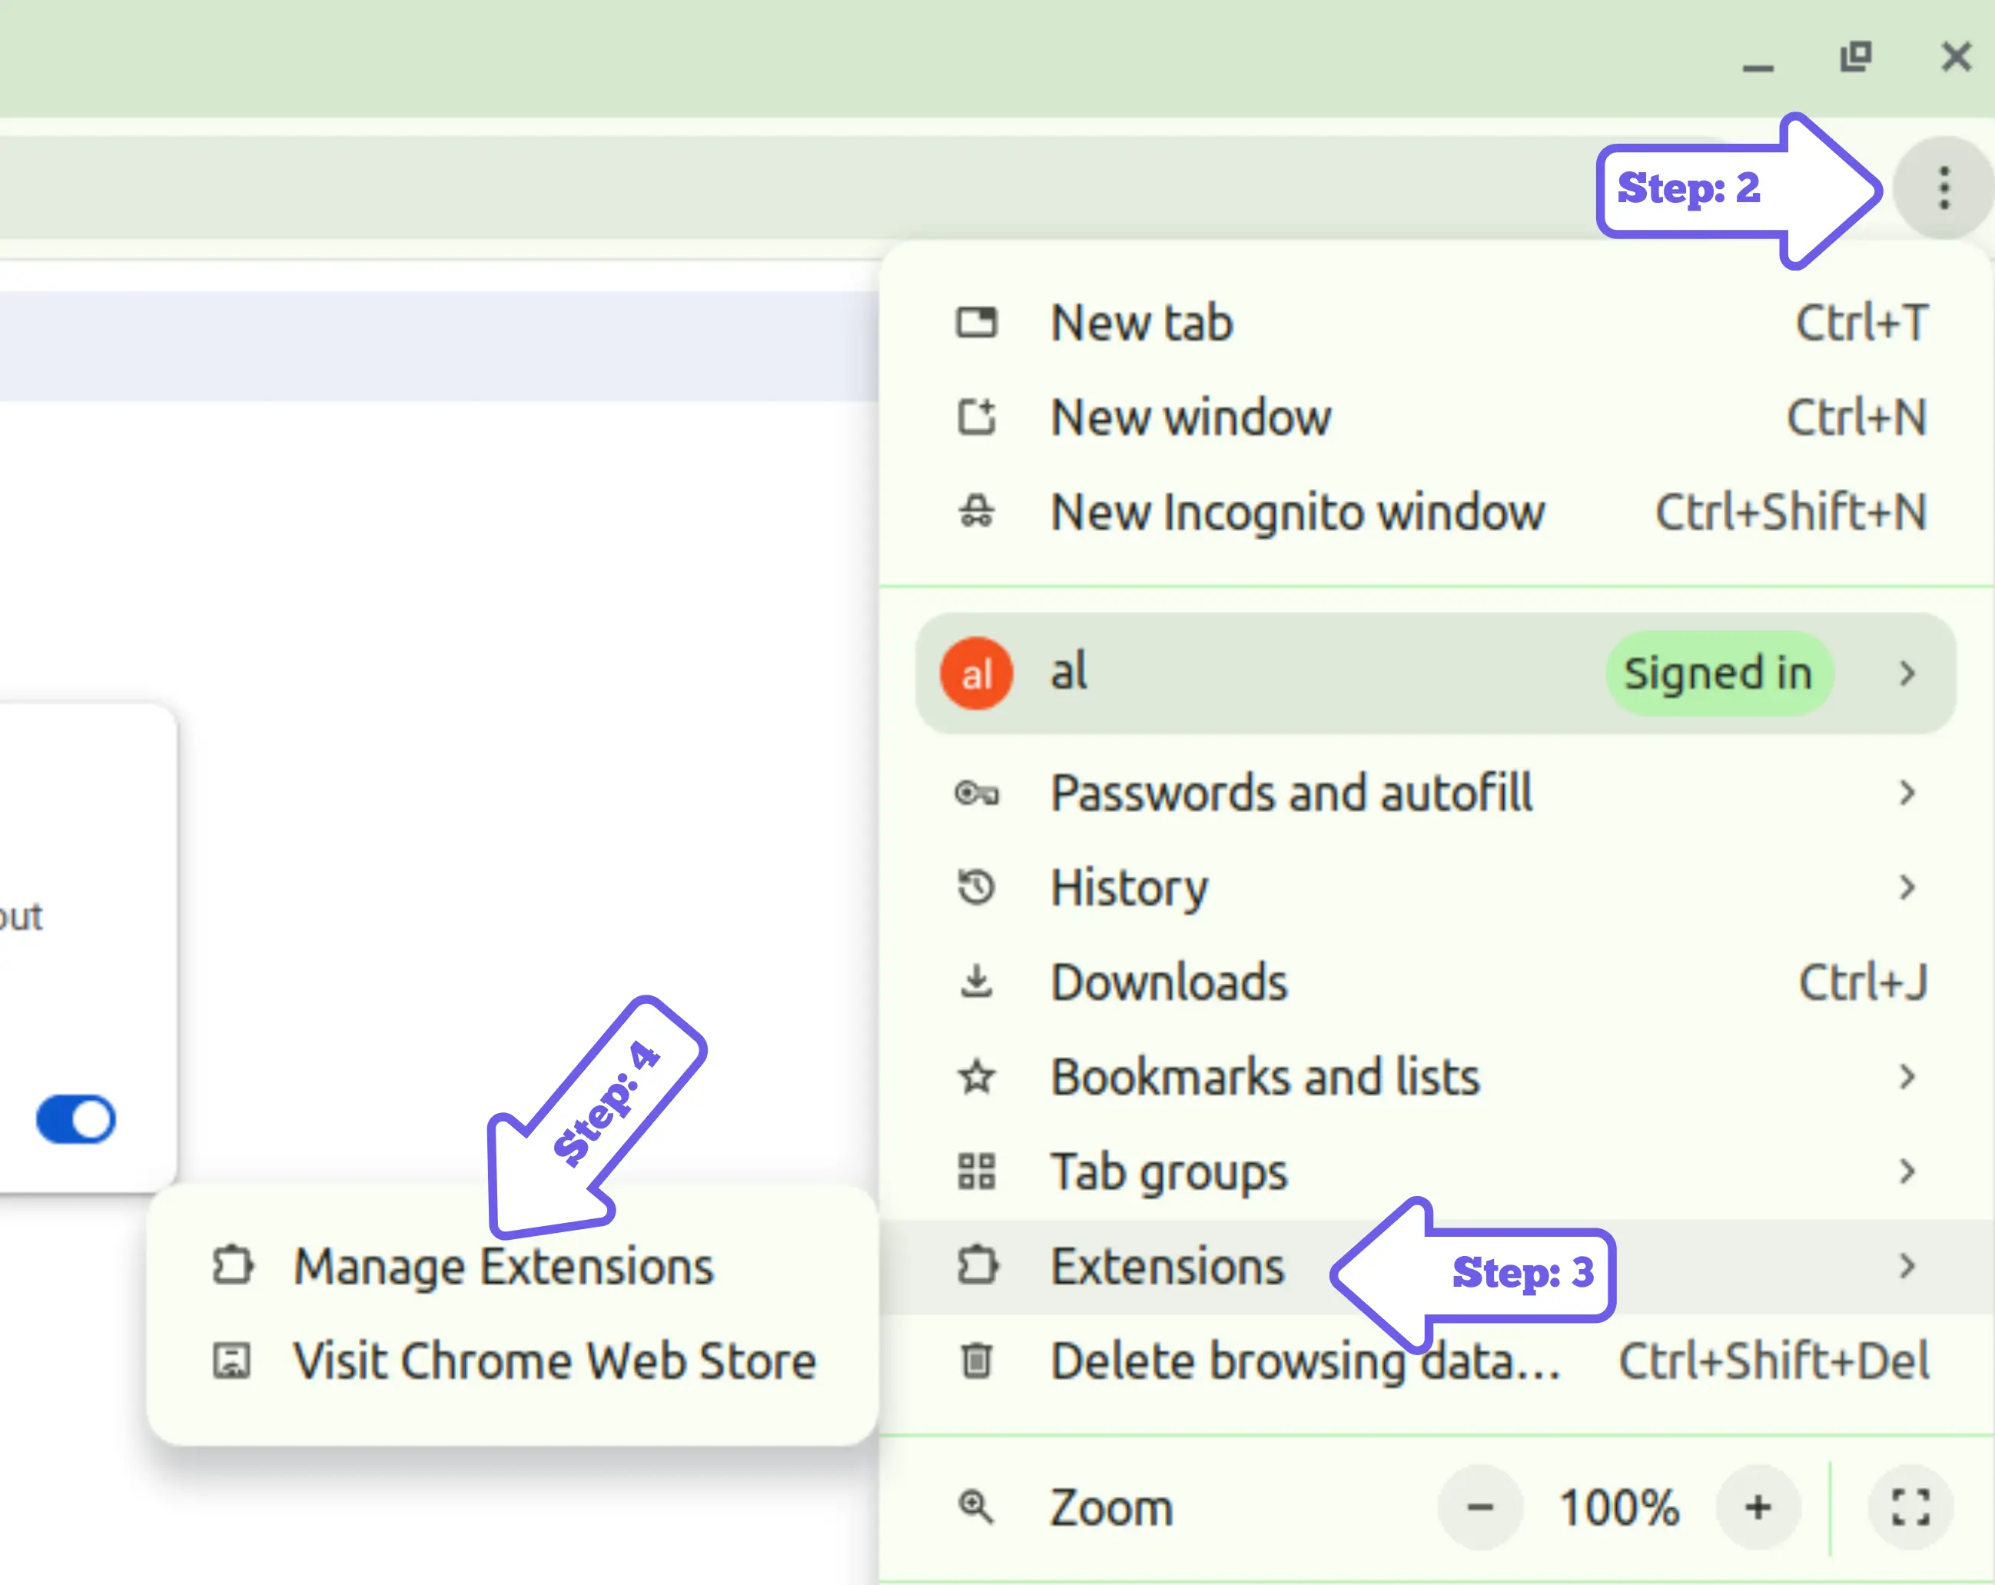Click the New window menu item
1995x1585 pixels.
(x=1191, y=417)
